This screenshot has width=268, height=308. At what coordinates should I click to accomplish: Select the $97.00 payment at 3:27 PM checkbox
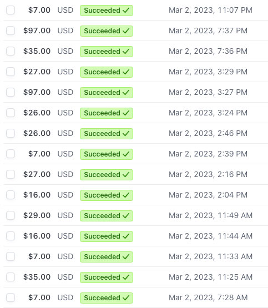point(11,92)
